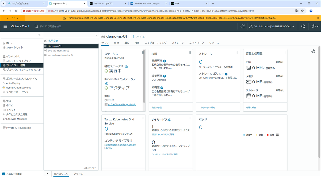Go to the next banner notification
The image size is (321, 177).
(18, 18)
